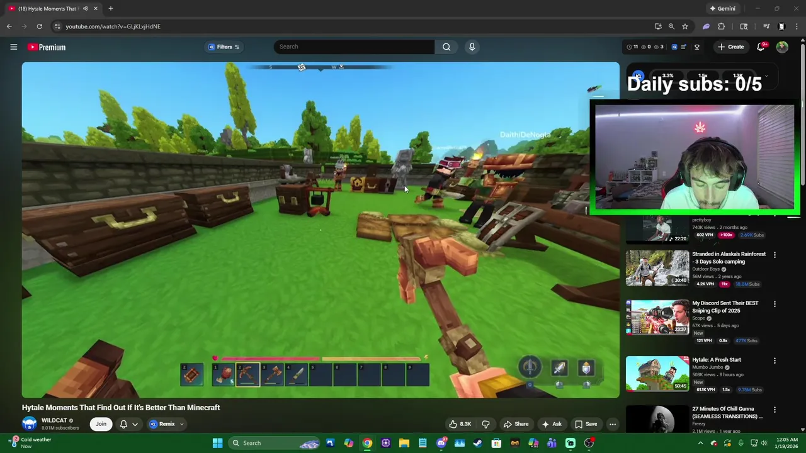
Task: Open the vidIQ trophy icon
Action: pyautogui.click(x=696, y=47)
